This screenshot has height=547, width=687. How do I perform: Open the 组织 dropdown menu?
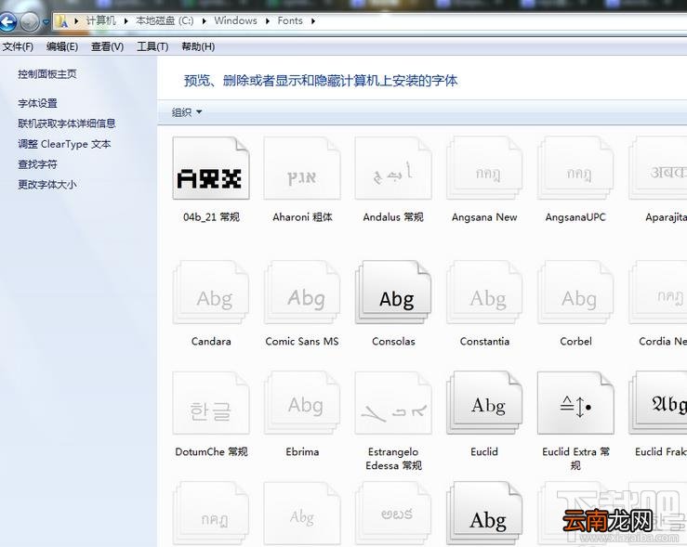coord(187,112)
